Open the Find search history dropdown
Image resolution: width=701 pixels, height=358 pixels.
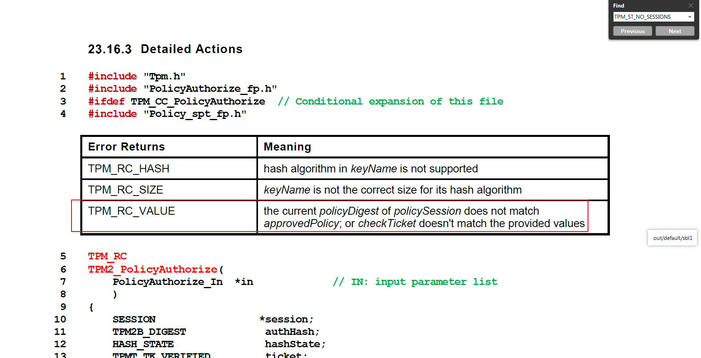click(689, 17)
